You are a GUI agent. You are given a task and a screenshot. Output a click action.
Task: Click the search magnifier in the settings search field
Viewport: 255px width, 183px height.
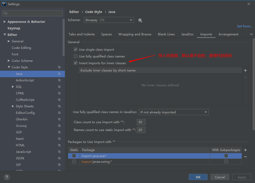click(5, 13)
